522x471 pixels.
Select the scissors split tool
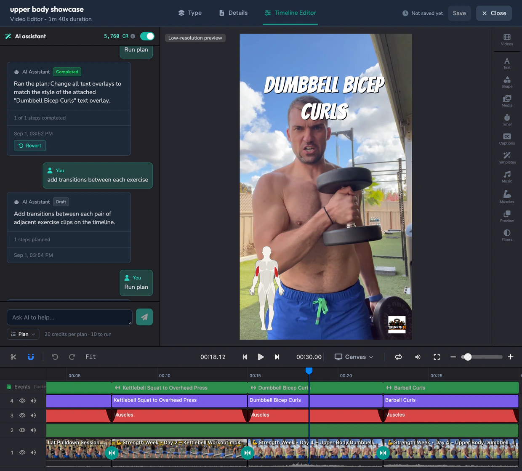point(13,357)
